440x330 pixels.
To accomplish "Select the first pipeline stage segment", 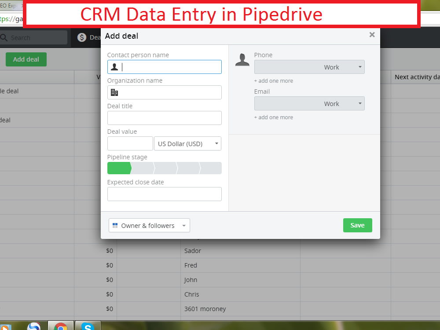I will (x=119, y=168).
